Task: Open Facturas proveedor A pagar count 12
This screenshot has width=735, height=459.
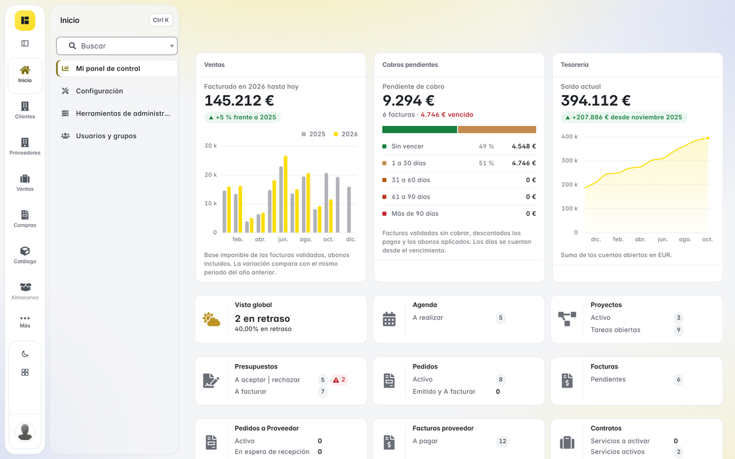Action: click(503, 441)
